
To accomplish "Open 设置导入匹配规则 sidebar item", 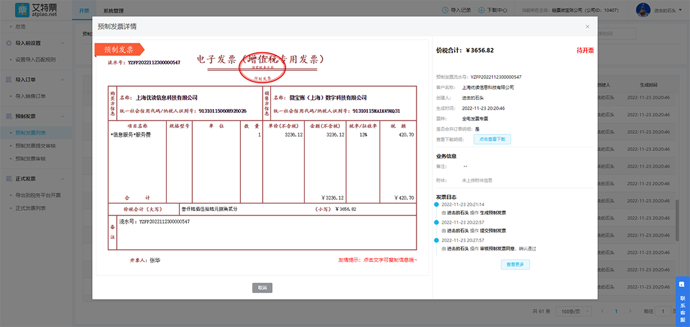I will pos(35,59).
